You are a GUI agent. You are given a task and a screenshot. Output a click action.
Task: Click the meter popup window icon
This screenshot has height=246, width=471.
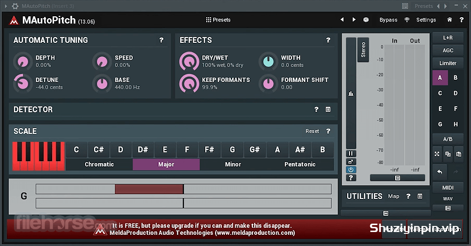tap(350, 162)
